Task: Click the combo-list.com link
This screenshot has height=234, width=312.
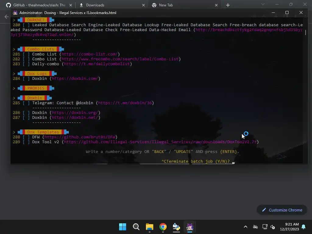Action: tap(89, 54)
